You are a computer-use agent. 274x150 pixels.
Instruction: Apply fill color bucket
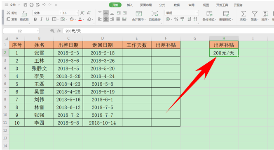[x=72, y=19]
